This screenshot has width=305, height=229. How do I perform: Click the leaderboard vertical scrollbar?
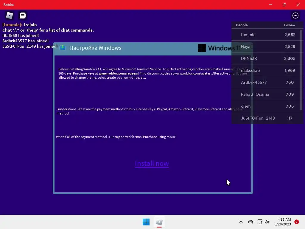pyautogui.click(x=301, y=70)
